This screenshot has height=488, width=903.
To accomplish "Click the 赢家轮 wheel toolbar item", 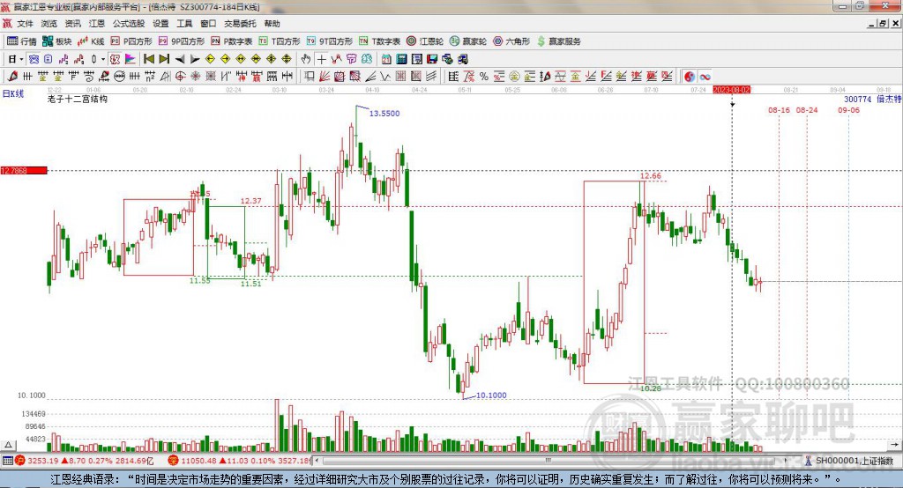I will pos(467,41).
